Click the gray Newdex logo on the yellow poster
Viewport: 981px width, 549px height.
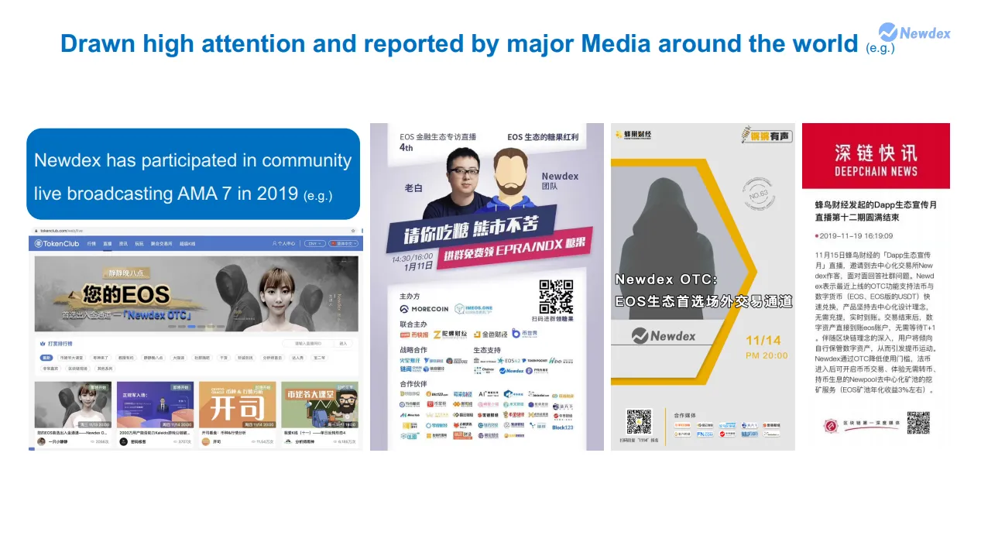coord(663,336)
